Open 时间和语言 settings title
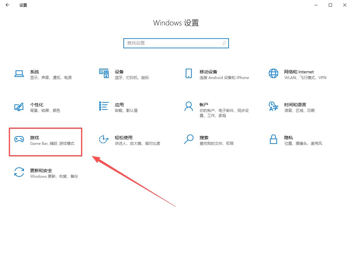 coord(295,105)
